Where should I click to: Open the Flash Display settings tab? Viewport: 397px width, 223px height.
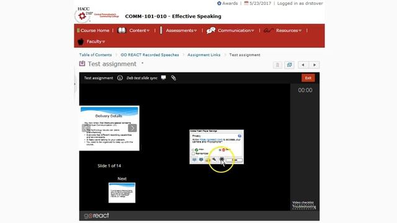(194, 160)
